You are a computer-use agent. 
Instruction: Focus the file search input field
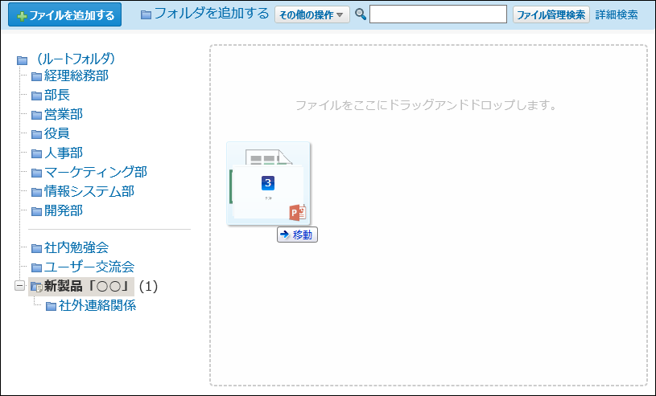click(x=438, y=14)
